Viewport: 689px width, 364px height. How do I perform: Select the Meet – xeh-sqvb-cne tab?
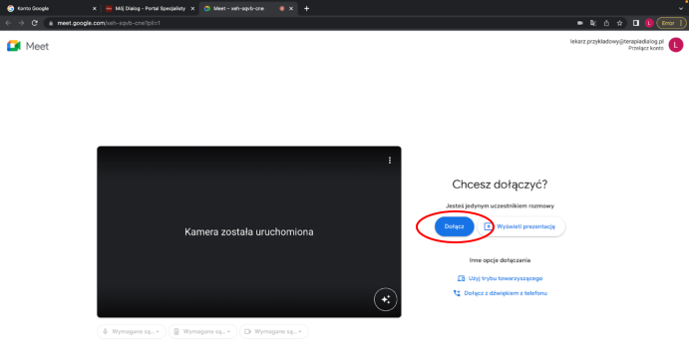click(x=248, y=8)
